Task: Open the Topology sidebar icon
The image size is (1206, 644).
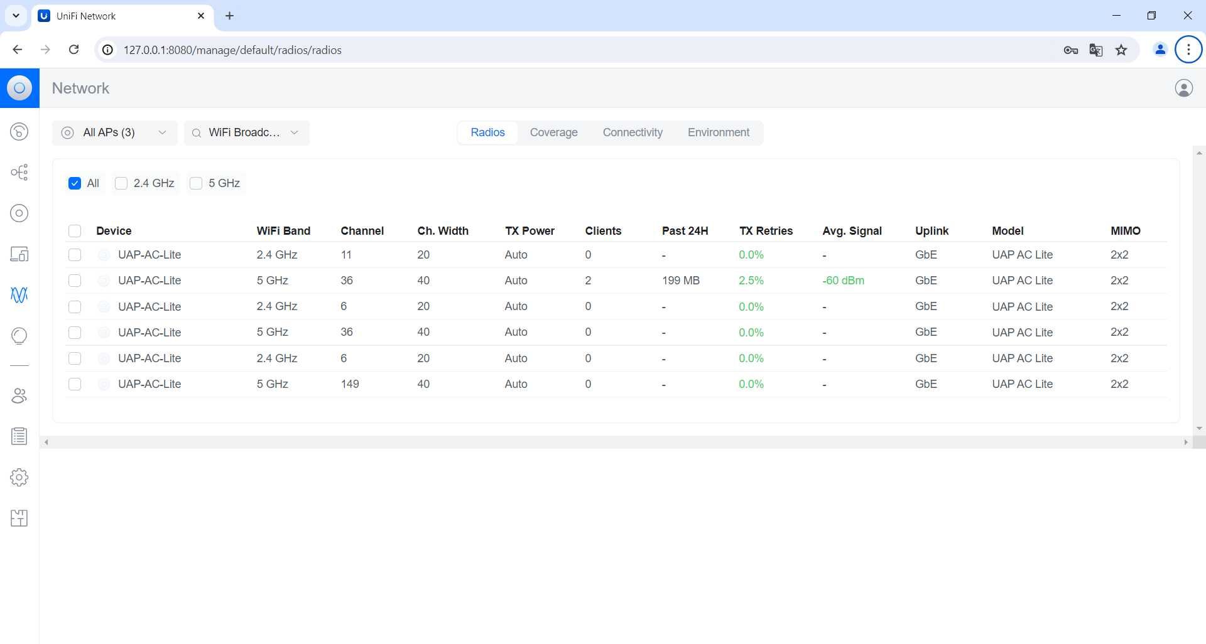Action: click(x=19, y=173)
